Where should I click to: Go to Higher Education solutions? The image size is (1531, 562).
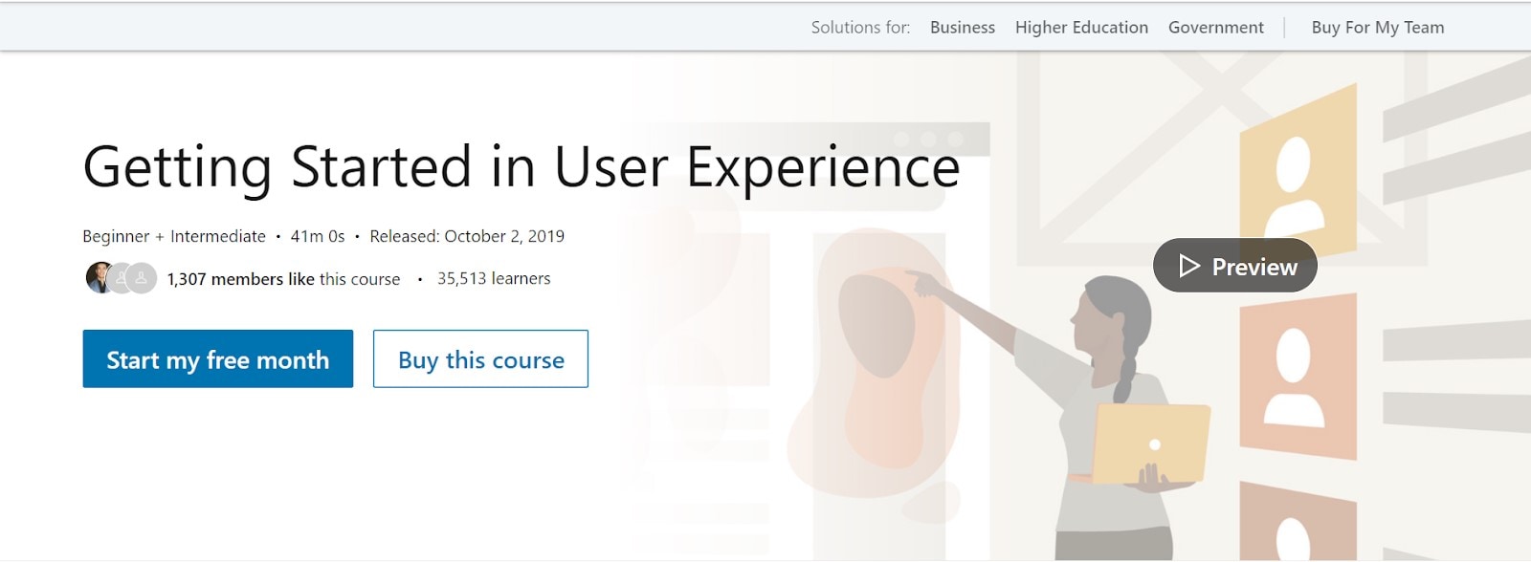click(1081, 28)
